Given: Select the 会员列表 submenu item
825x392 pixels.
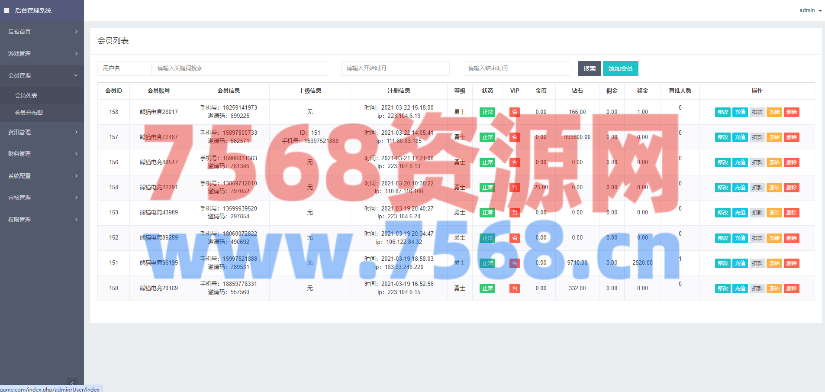Looking at the screenshot, I should 26,95.
